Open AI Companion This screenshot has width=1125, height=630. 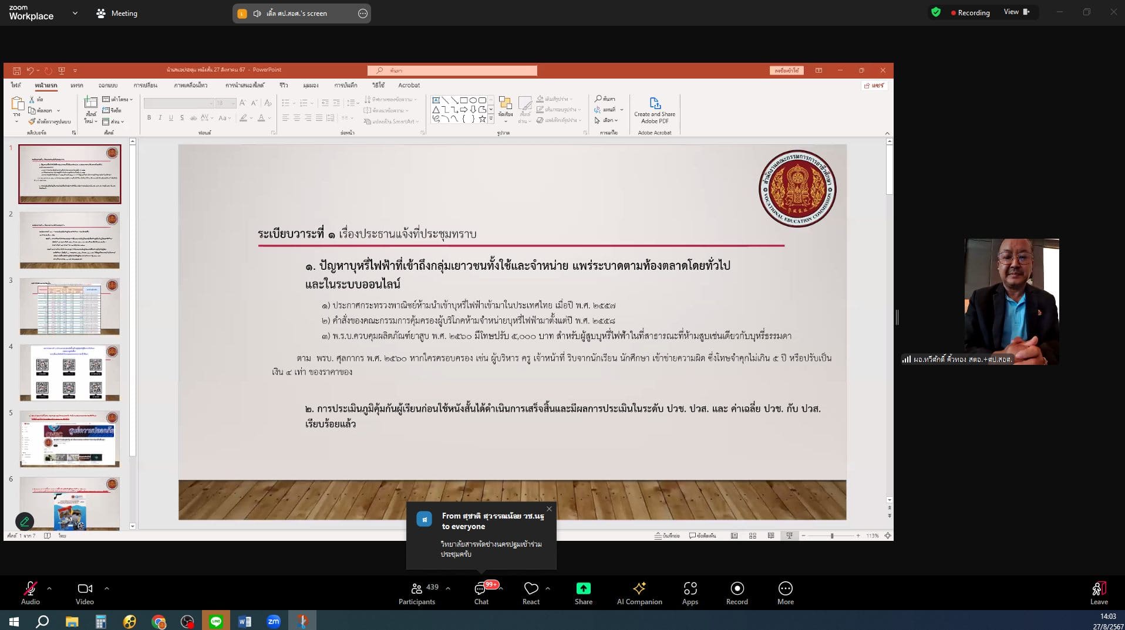[x=639, y=589]
